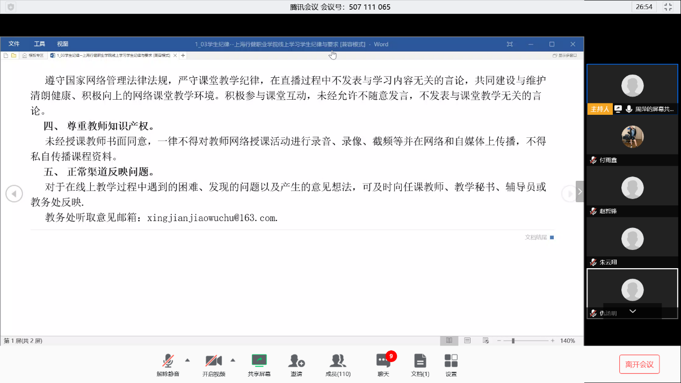The width and height of the screenshot is (681, 383).
Task: Open the Members (110) list
Action: pos(338,361)
